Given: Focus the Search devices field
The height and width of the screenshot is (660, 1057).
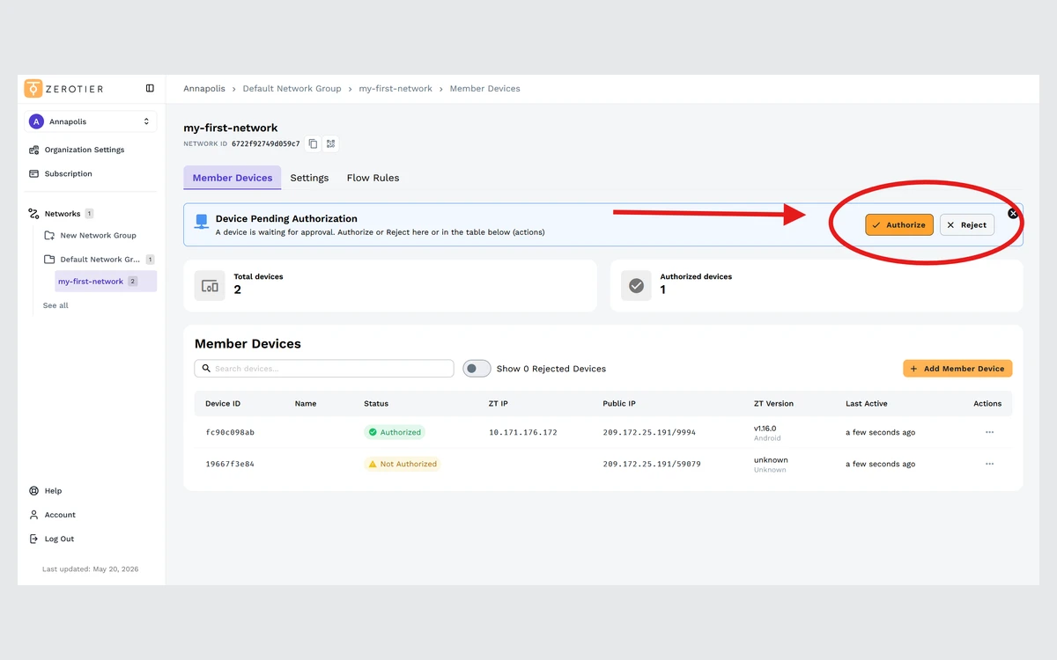Looking at the screenshot, I should (324, 369).
